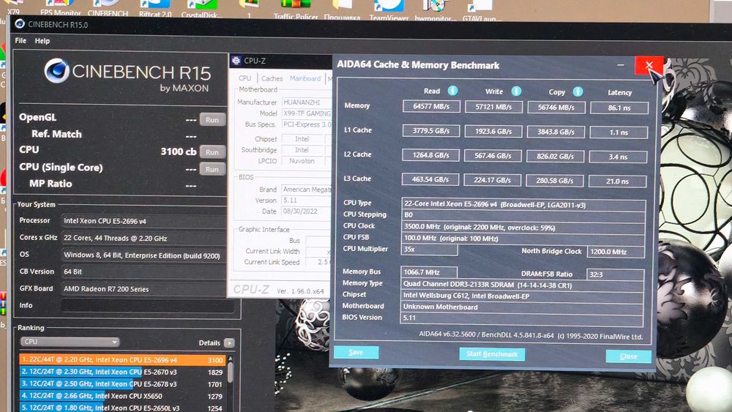Click Start Benchmark in AIDA64
The height and width of the screenshot is (412, 732).
pyautogui.click(x=492, y=354)
